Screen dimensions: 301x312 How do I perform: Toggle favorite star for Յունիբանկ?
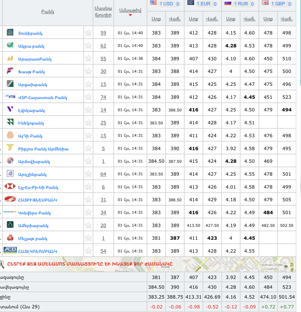tap(88, 33)
